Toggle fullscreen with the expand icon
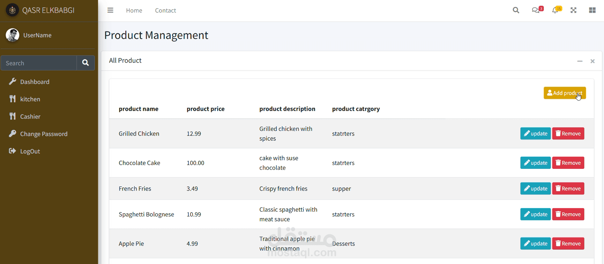 pyautogui.click(x=573, y=10)
